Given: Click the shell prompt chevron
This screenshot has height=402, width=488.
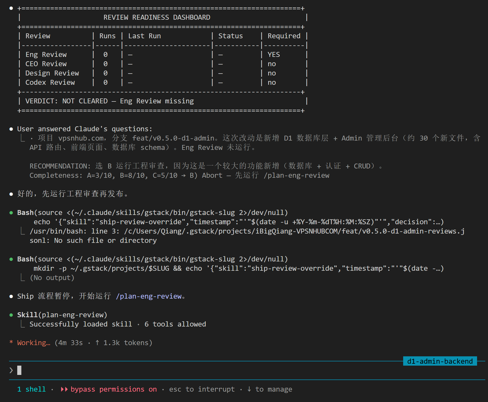Looking at the screenshot, I should tap(11, 370).
